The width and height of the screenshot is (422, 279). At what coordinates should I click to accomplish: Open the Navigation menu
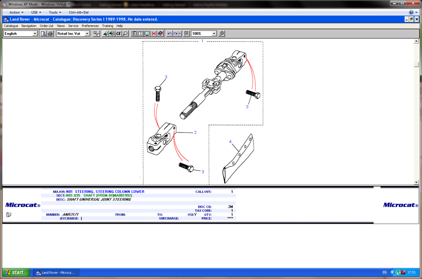(29, 26)
